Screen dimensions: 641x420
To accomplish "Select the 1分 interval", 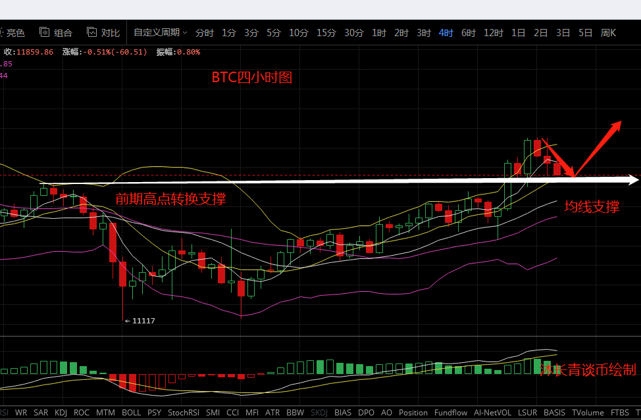I will (x=229, y=33).
